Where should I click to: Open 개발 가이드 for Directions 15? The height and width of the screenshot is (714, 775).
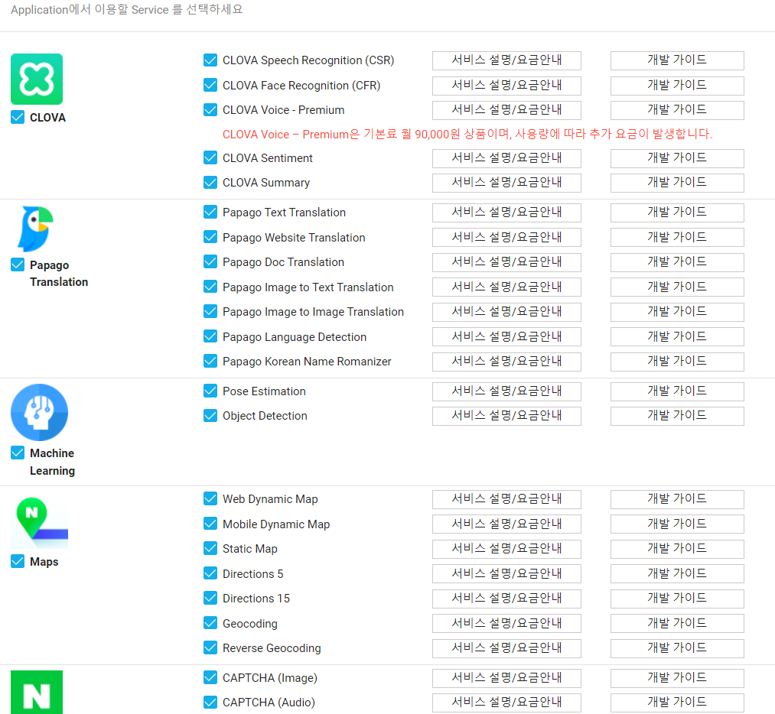[x=677, y=598]
